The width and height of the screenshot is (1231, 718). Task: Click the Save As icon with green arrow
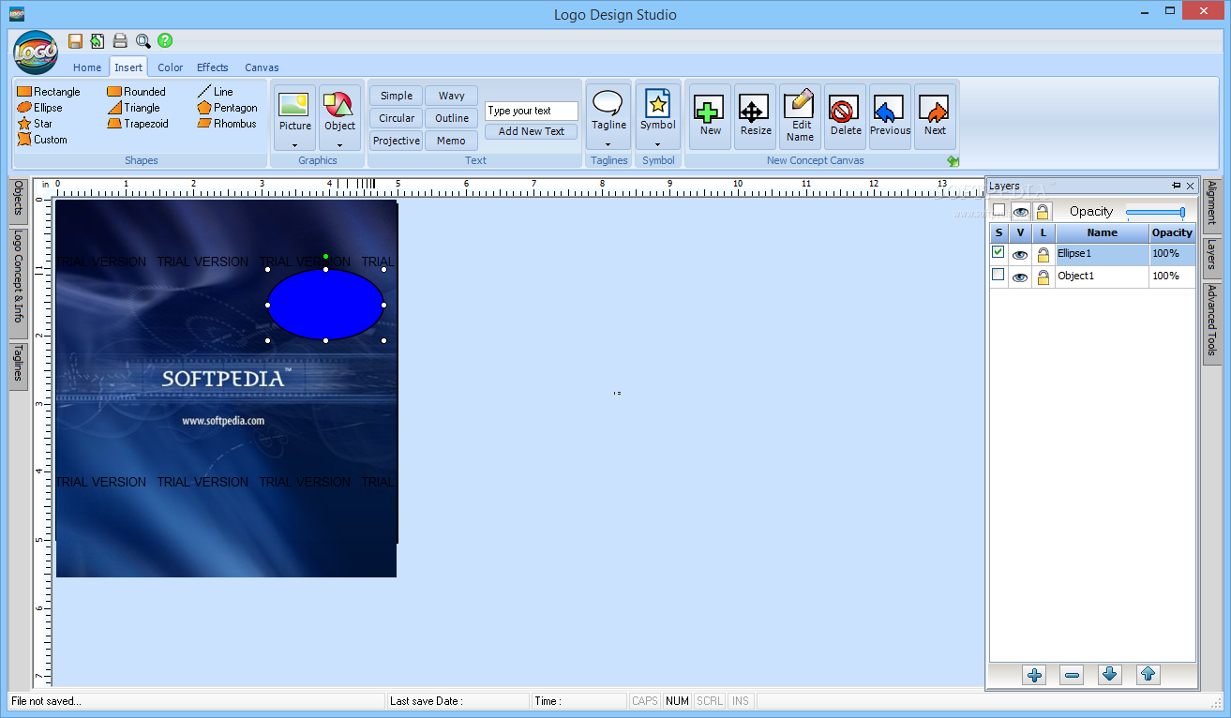98,40
